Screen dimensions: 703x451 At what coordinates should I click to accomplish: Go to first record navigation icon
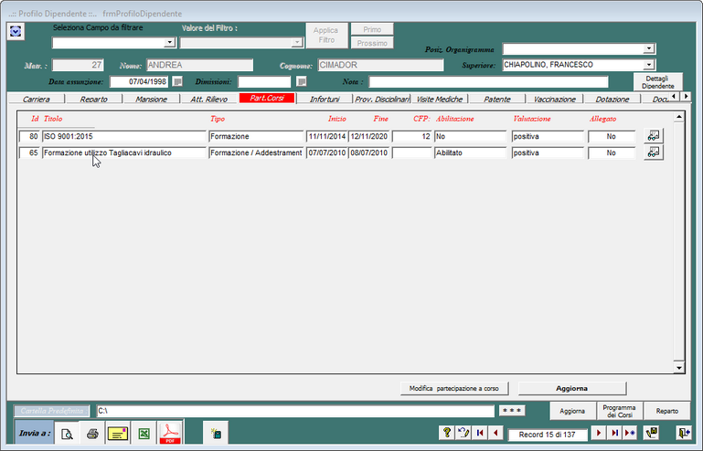click(x=480, y=433)
